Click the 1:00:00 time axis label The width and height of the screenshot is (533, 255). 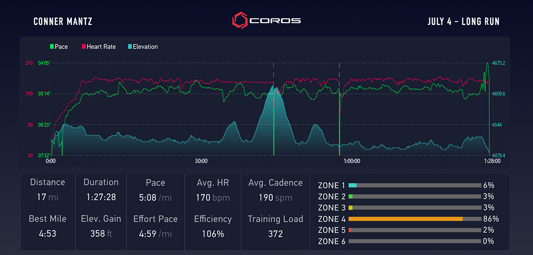coord(351,161)
